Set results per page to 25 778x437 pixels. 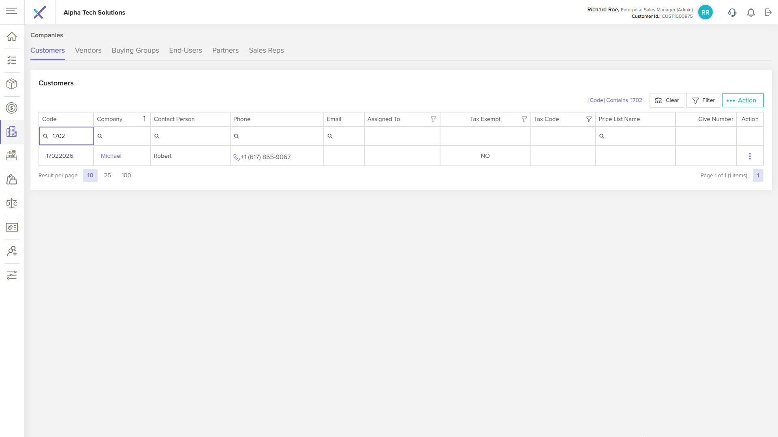click(107, 176)
